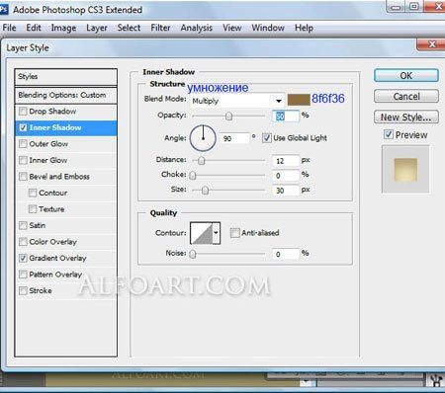This screenshot has height=393, width=445.
Task: Click the Opacity value field
Action: (x=286, y=117)
